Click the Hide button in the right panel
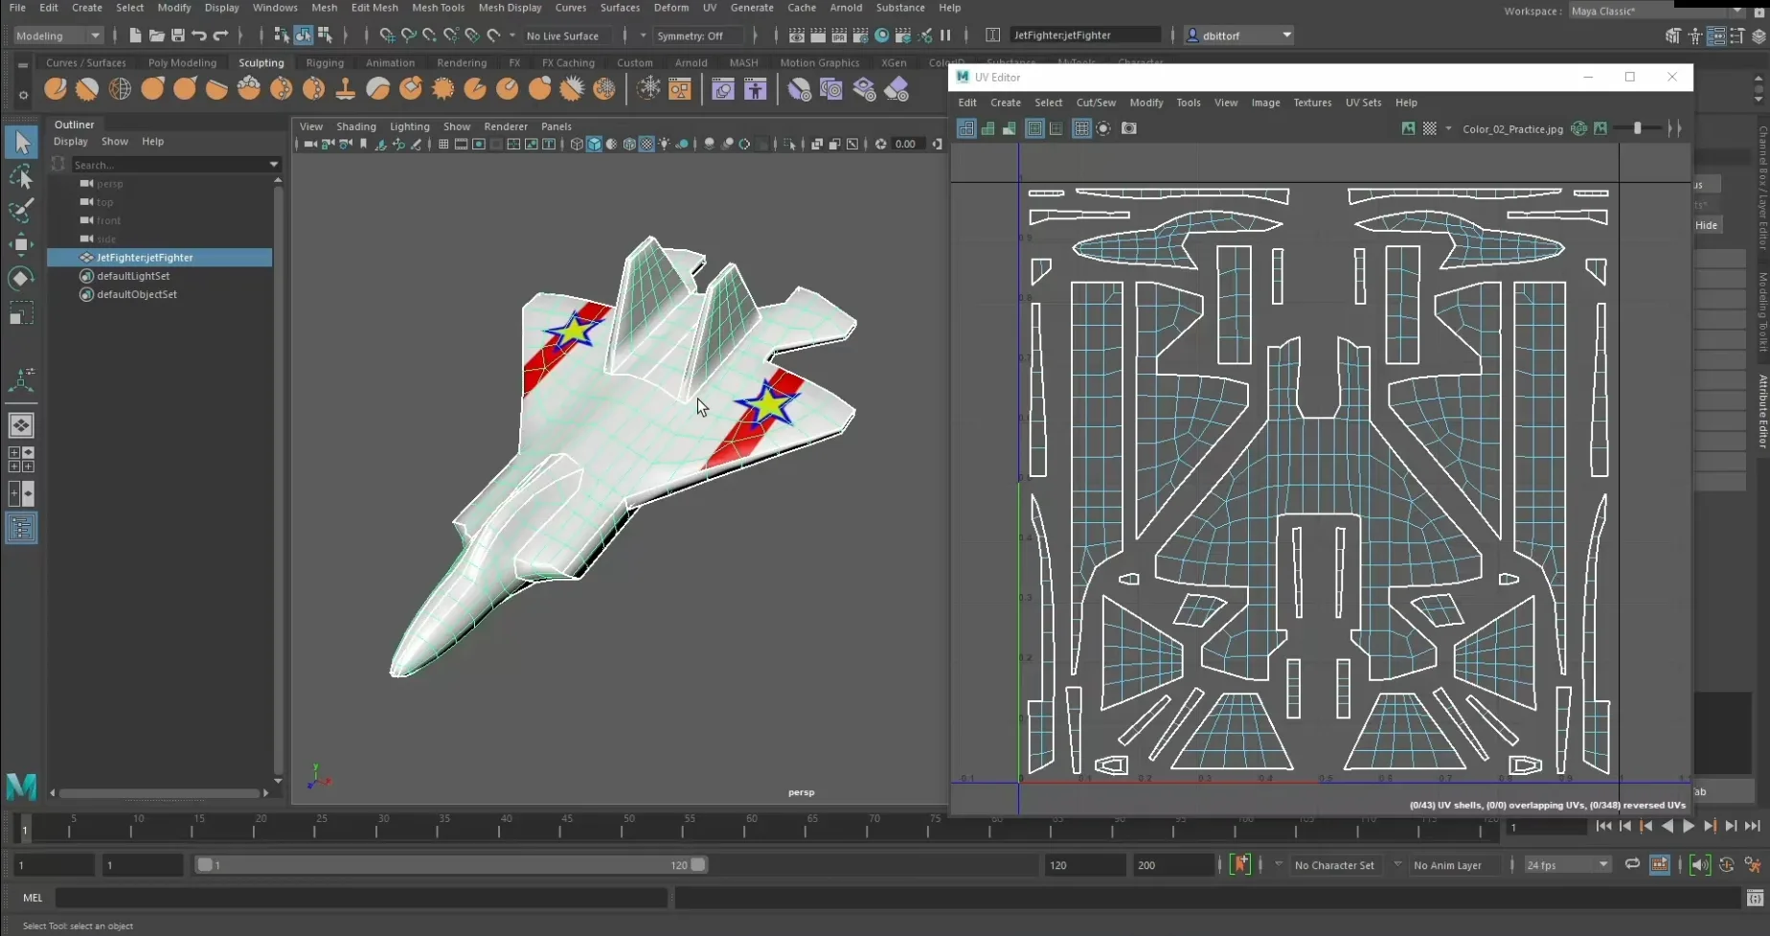The height and width of the screenshot is (936, 1770). pyautogui.click(x=1707, y=225)
